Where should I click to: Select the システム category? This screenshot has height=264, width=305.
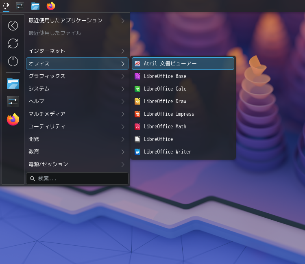pyautogui.click(x=77, y=89)
